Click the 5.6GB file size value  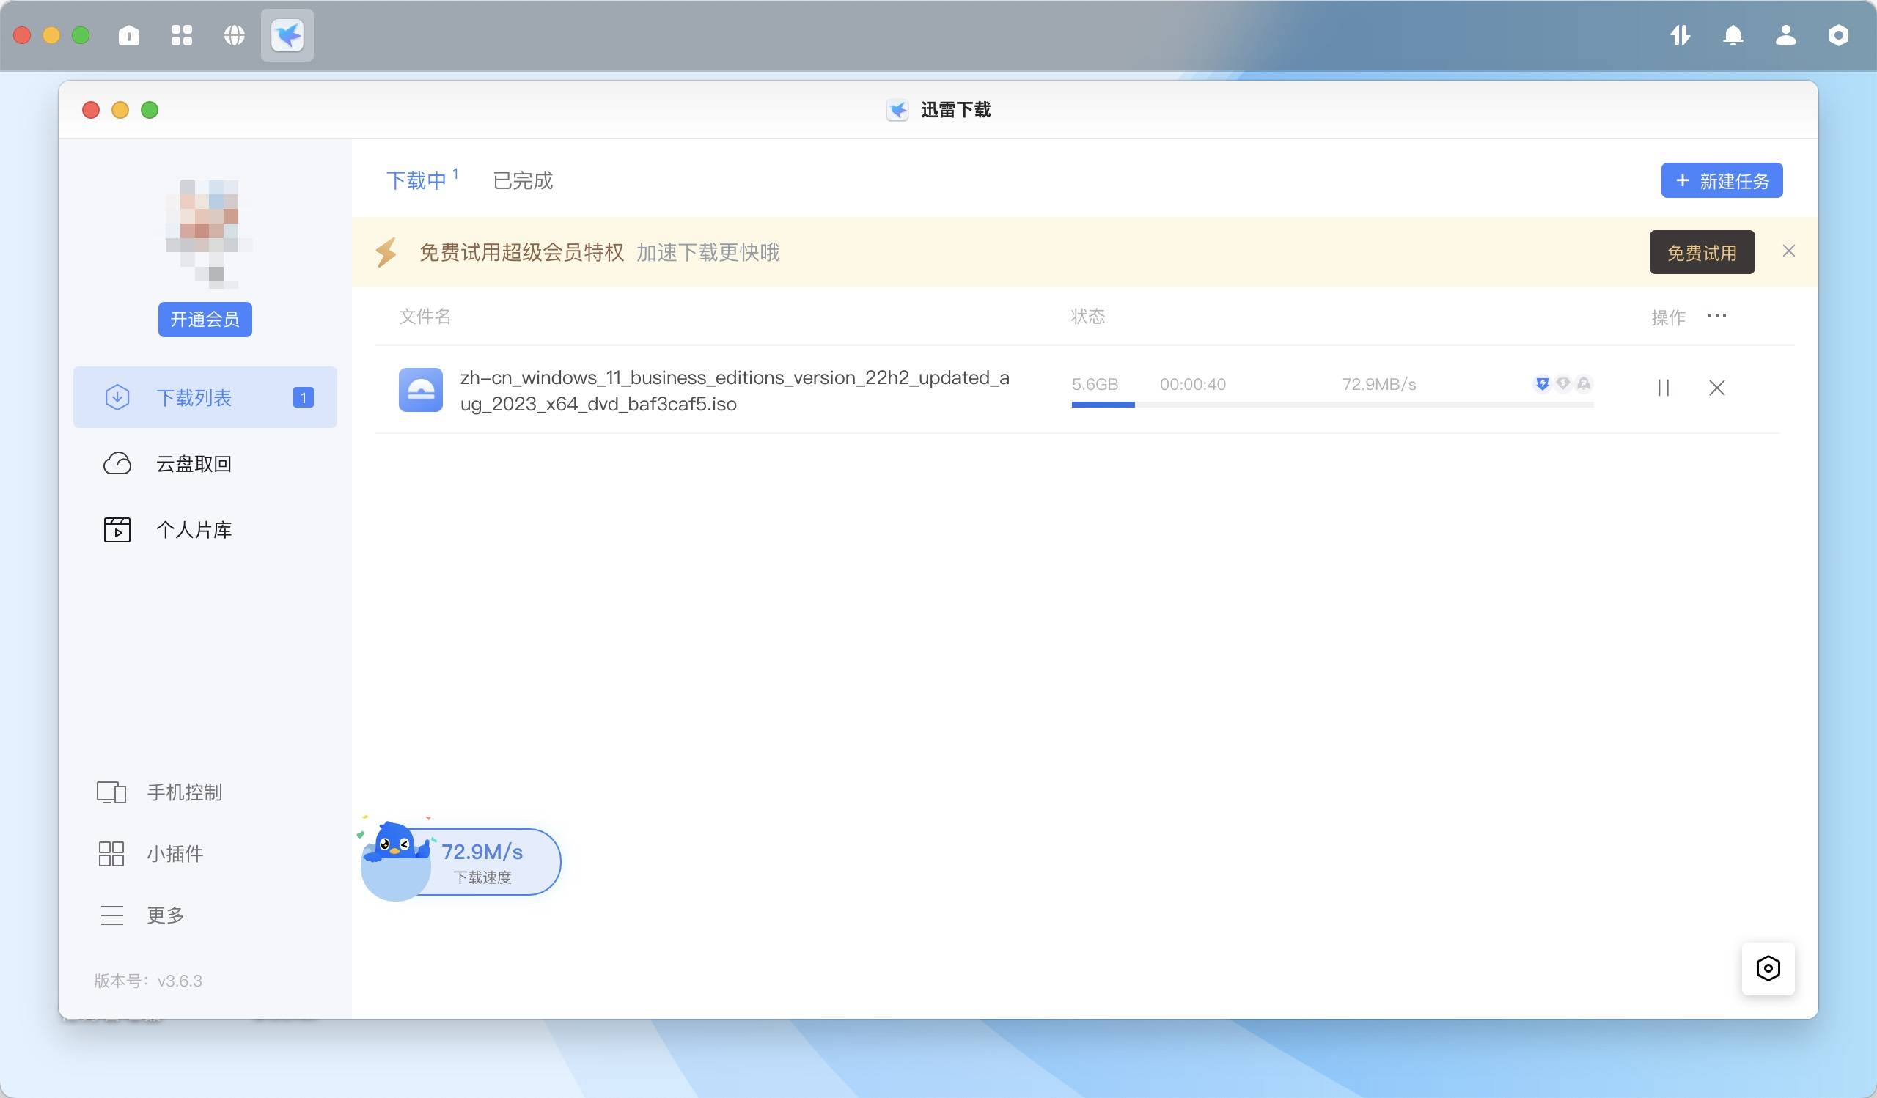1095,384
